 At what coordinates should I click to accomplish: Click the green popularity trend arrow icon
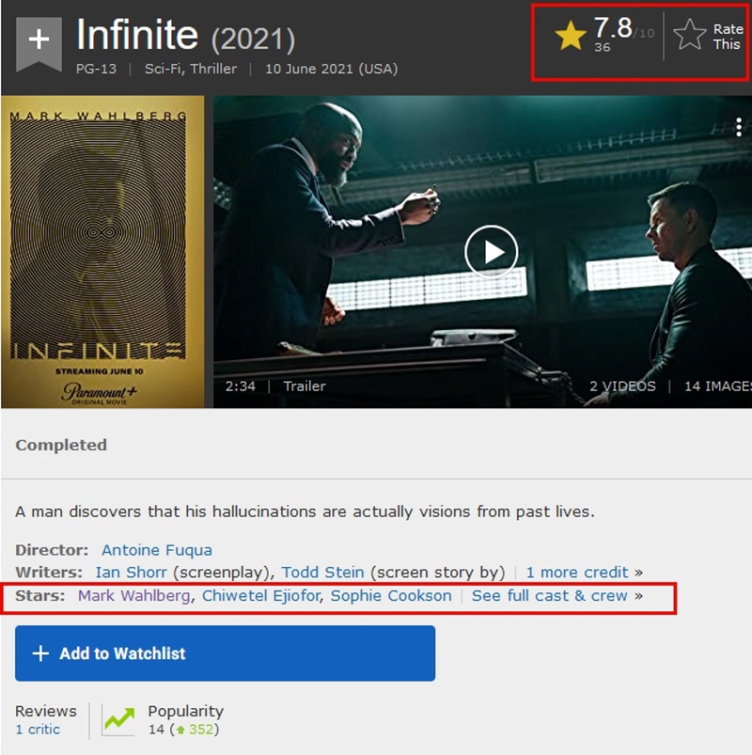[x=118, y=719]
